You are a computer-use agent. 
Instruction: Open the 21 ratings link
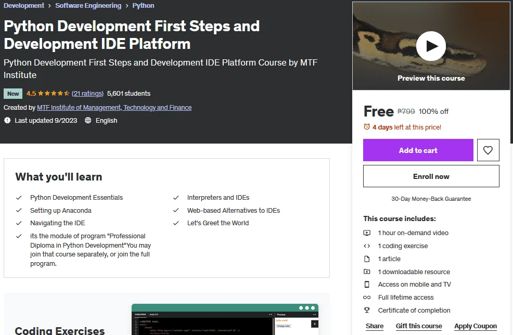click(x=88, y=93)
